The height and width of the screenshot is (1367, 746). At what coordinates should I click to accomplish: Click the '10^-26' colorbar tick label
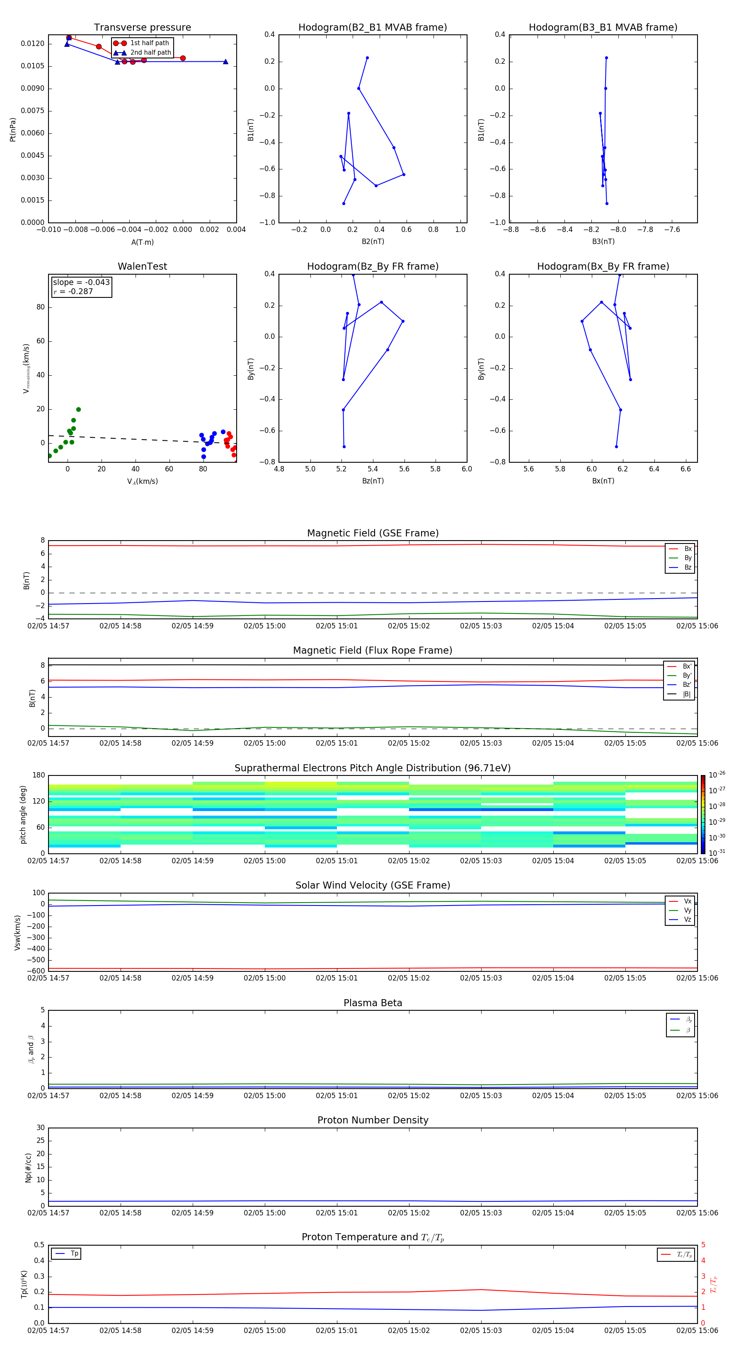(717, 775)
